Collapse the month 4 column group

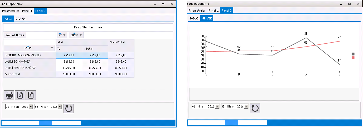59,42
